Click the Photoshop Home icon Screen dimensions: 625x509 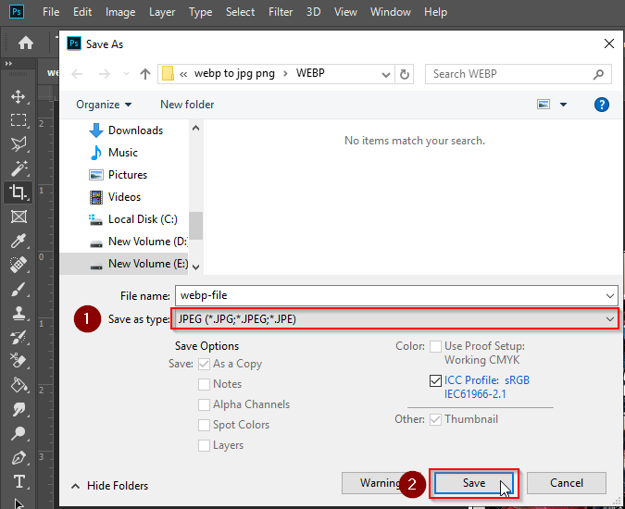pos(26,43)
